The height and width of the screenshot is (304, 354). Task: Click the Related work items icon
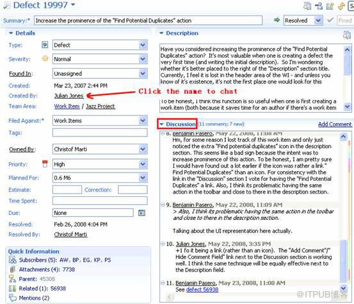12,289
